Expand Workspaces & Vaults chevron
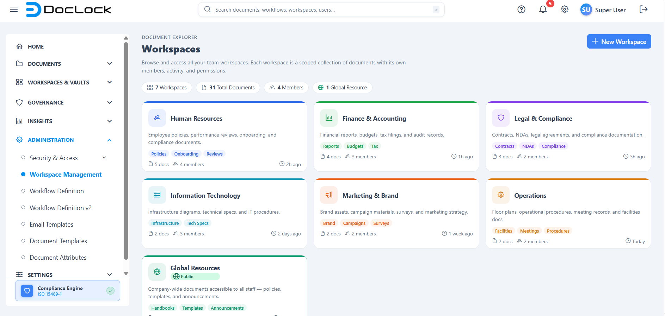665x316 pixels. pyautogui.click(x=110, y=82)
